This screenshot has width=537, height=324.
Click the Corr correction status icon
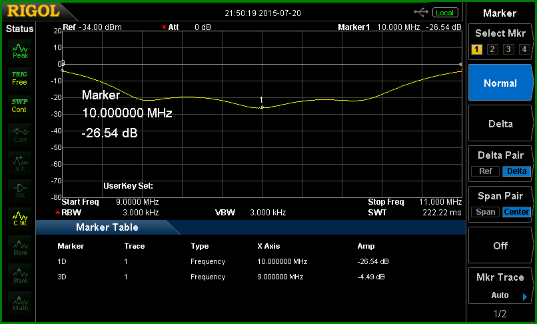tap(20, 135)
